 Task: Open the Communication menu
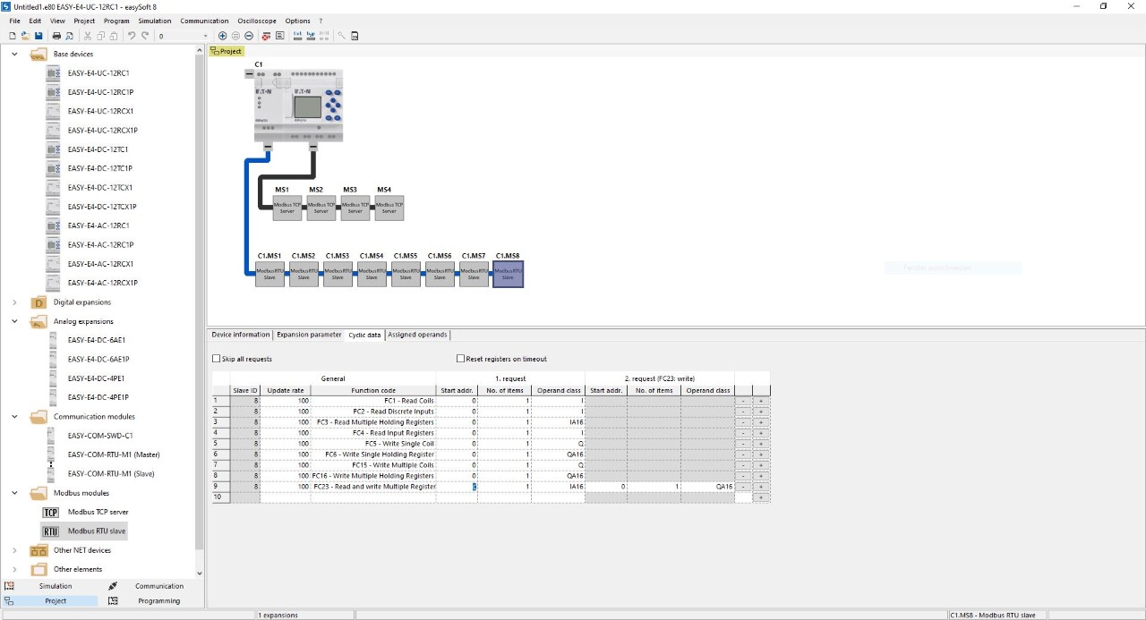coord(204,21)
